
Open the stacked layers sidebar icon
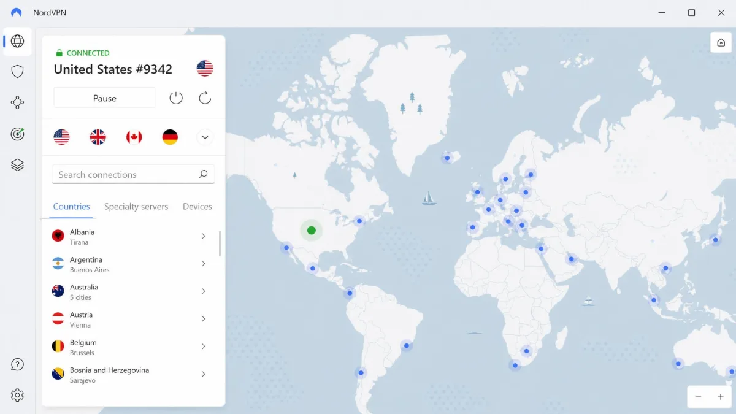click(18, 165)
